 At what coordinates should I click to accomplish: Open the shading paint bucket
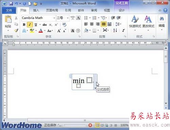[86, 30]
